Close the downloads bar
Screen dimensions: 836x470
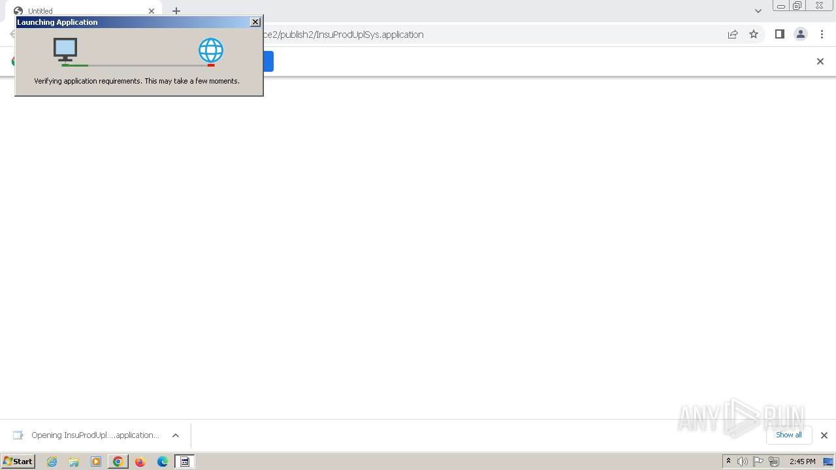[x=824, y=435]
